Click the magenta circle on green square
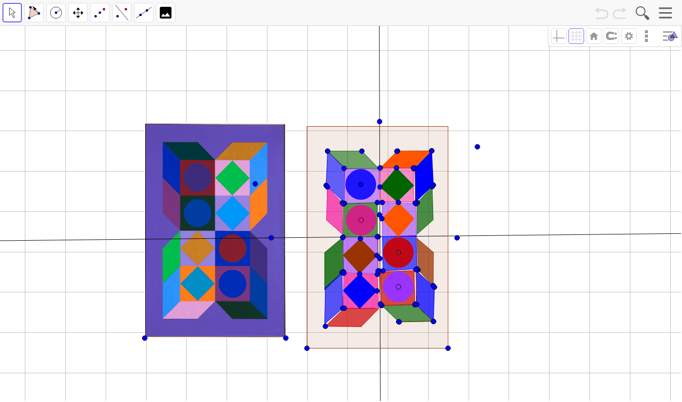 361,220
